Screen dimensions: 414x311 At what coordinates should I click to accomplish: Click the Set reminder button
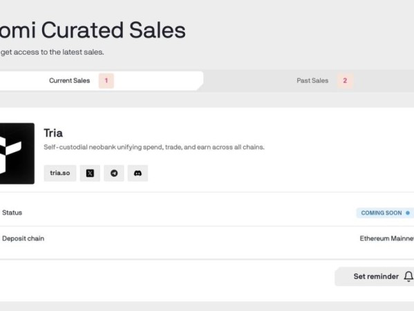coord(375,276)
